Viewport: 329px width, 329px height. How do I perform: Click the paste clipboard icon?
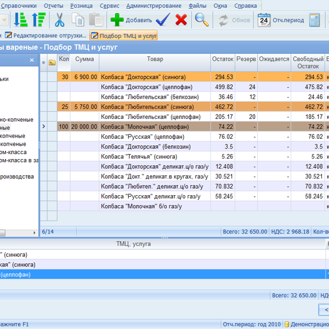[x=96, y=20]
